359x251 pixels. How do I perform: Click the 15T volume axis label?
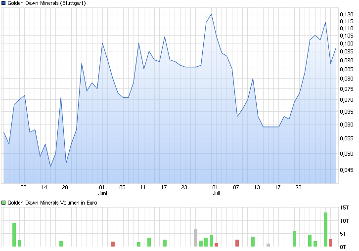(344, 208)
